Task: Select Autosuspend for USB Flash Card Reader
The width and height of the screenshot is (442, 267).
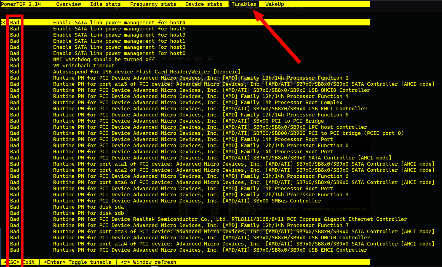Action: point(147,72)
